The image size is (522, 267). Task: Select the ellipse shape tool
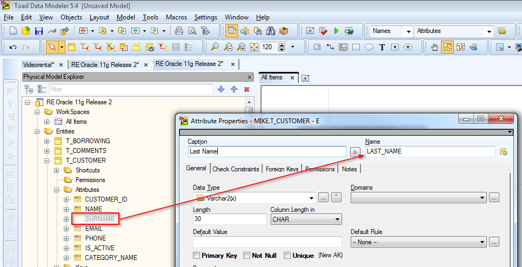369,47
